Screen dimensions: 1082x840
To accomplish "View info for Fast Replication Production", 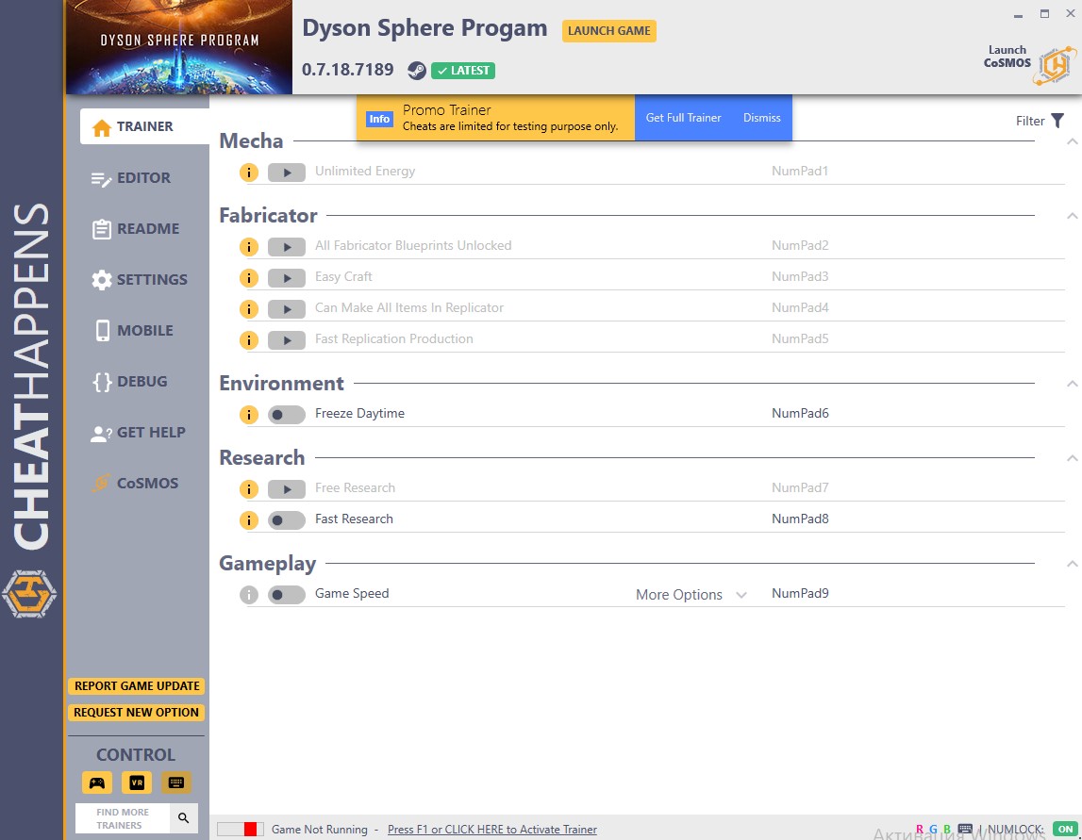I will (248, 340).
